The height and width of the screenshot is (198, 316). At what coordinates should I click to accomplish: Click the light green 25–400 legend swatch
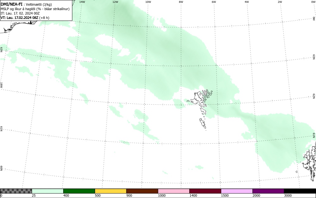[x=48, y=191]
